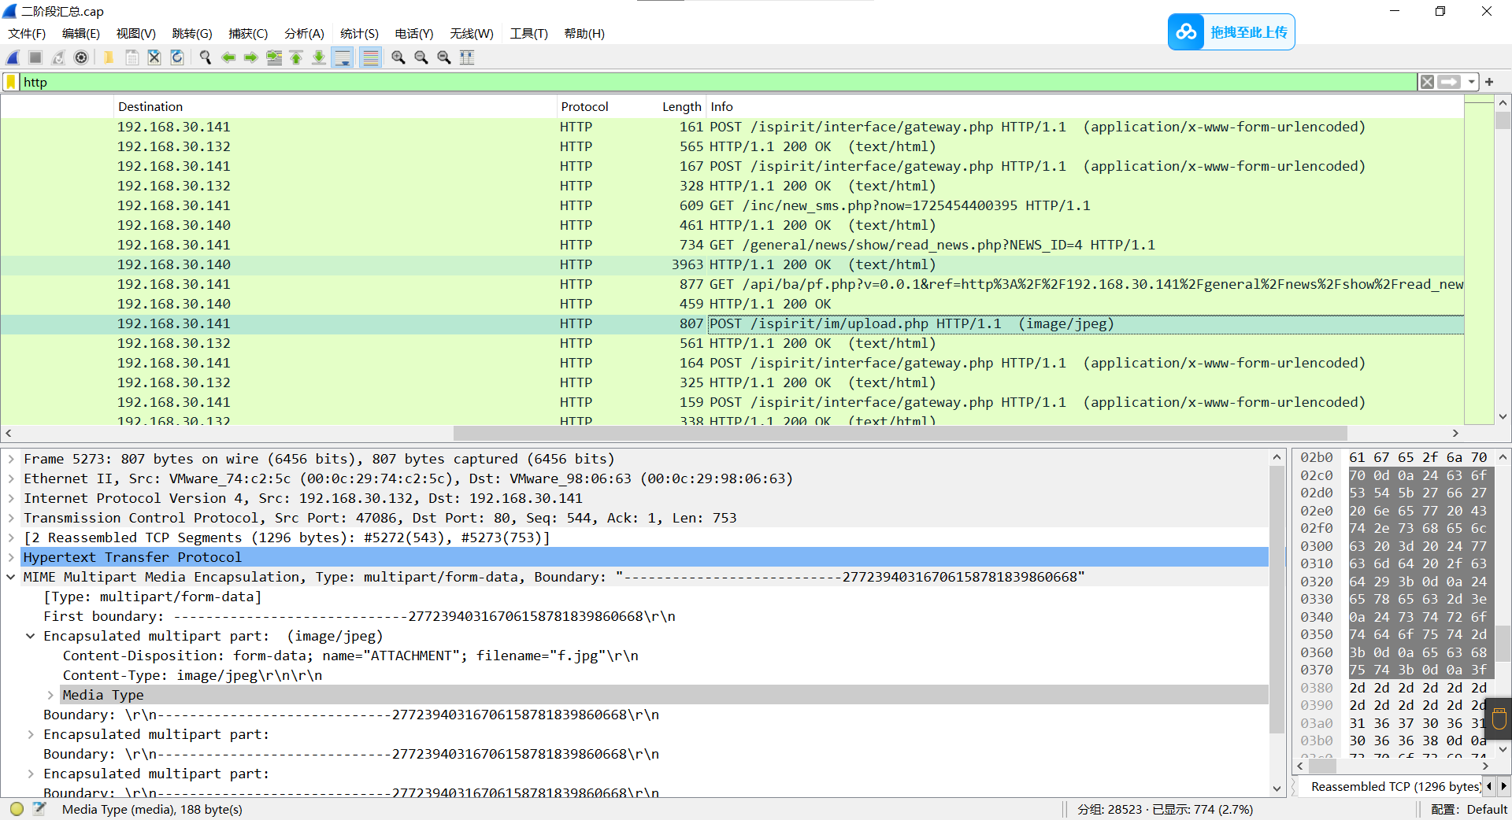
Task: Sort by the Destination column header
Action: tap(335, 106)
